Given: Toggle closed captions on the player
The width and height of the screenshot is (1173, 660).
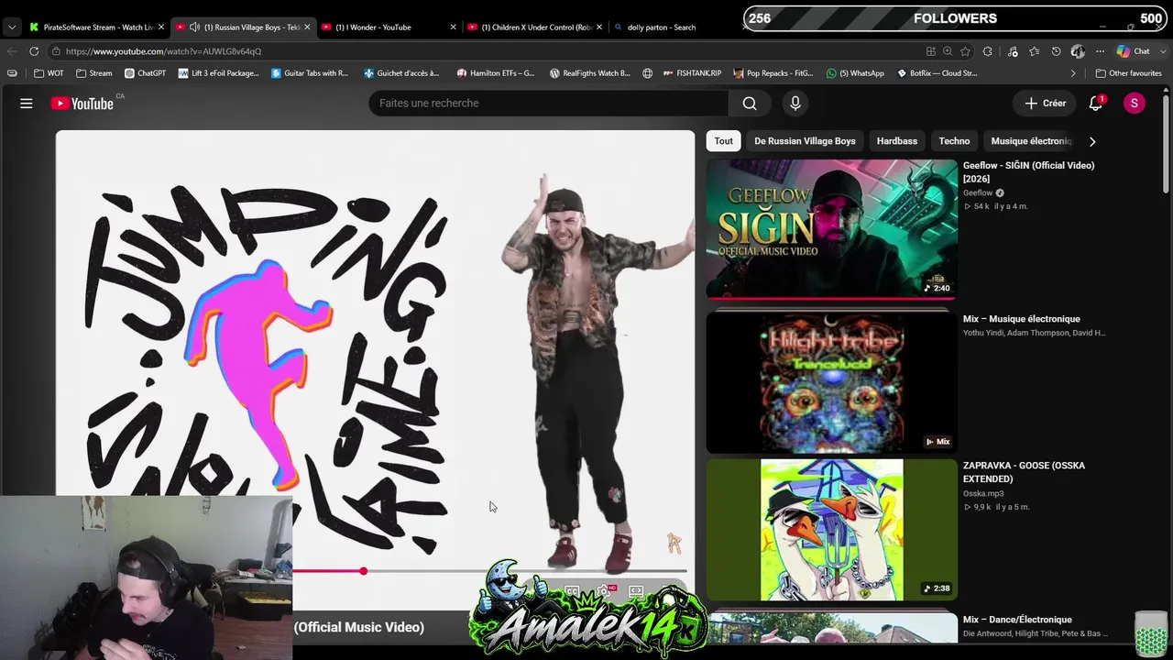Looking at the screenshot, I should click(572, 592).
